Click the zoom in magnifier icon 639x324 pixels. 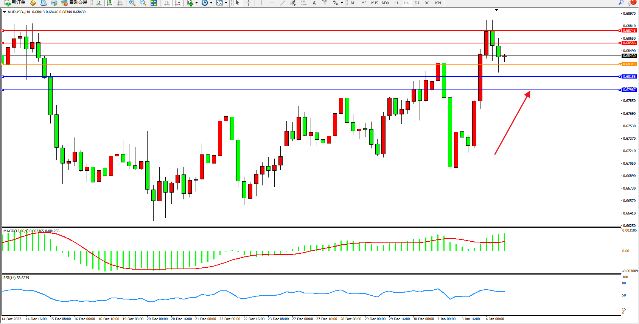pyautogui.click(x=132, y=3)
